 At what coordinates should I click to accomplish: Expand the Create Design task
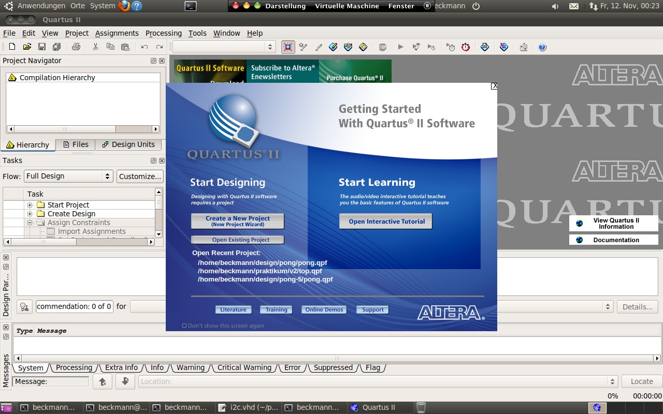coord(30,214)
